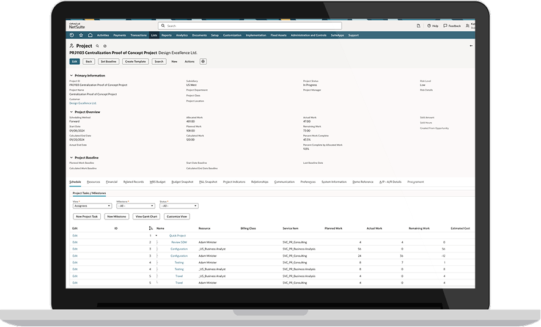The height and width of the screenshot is (327, 541).
Task: Switch to the Financial tab
Action: pyautogui.click(x=111, y=182)
